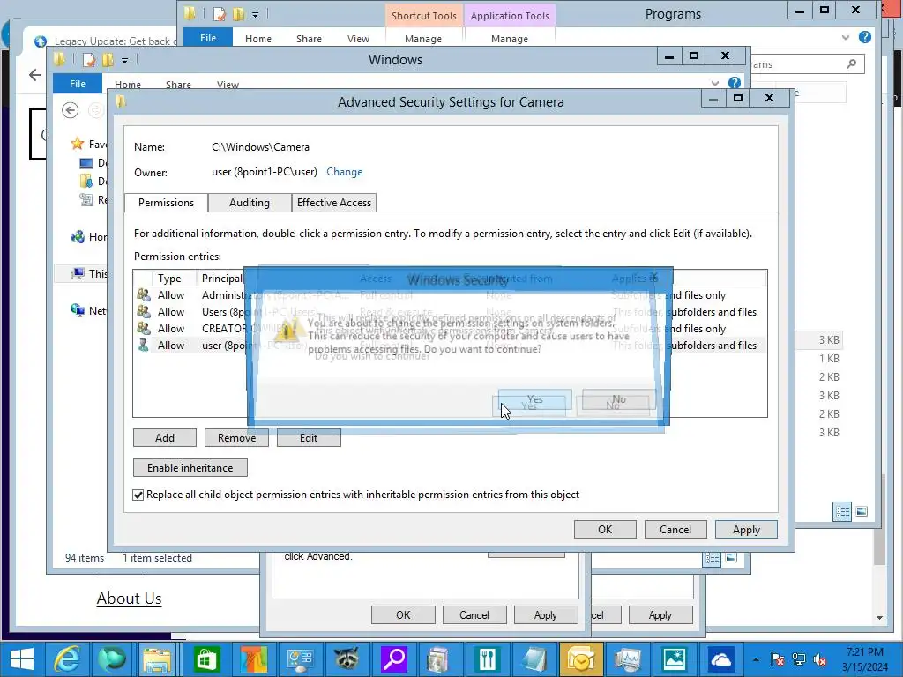Open quick access toolbar dropdown in Programs window
Image resolution: width=903 pixels, height=677 pixels.
255,14
